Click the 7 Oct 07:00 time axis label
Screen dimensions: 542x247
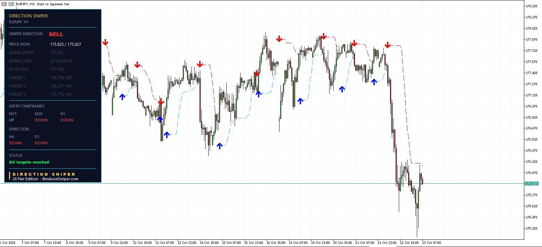click(30, 243)
